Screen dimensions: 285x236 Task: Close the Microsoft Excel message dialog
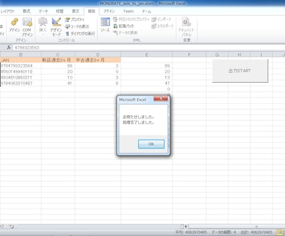pos(160,98)
